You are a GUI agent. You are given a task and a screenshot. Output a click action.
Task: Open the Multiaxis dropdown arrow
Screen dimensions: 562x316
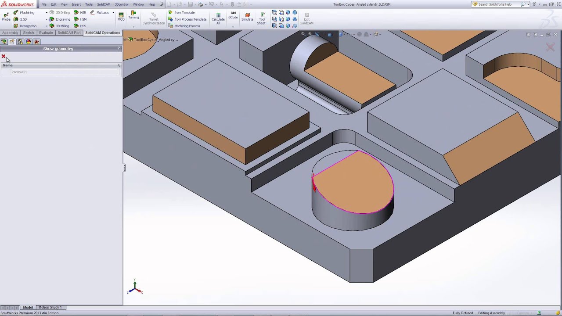[x=113, y=13]
